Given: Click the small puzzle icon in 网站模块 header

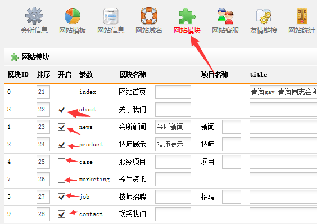Looking at the screenshot, I should (15, 57).
